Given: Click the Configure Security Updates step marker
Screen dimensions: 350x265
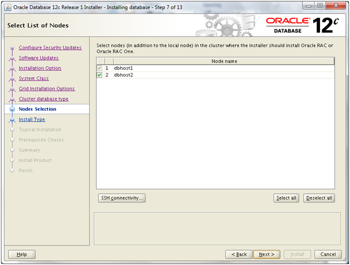Looking at the screenshot, I should pyautogui.click(x=12, y=48).
